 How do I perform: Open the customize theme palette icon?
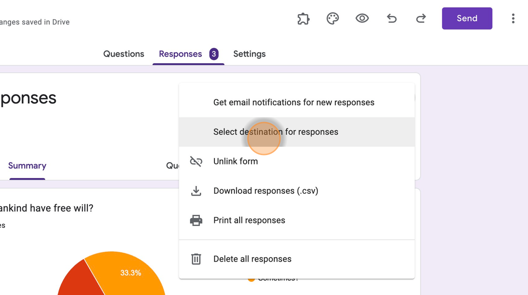[333, 18]
